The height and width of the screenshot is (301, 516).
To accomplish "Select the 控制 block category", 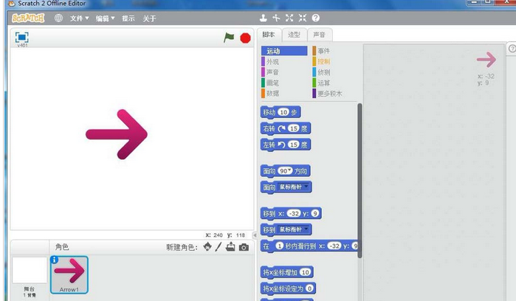I will [324, 62].
